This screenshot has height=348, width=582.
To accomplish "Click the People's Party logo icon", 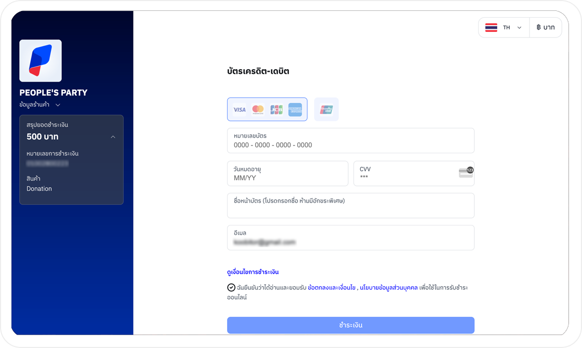I will point(41,61).
